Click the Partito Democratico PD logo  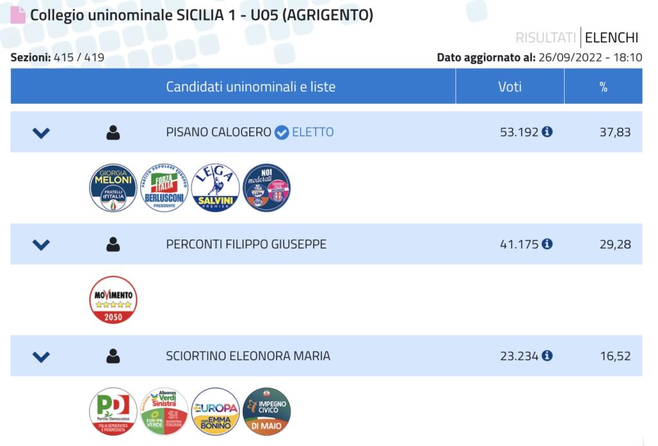click(113, 411)
